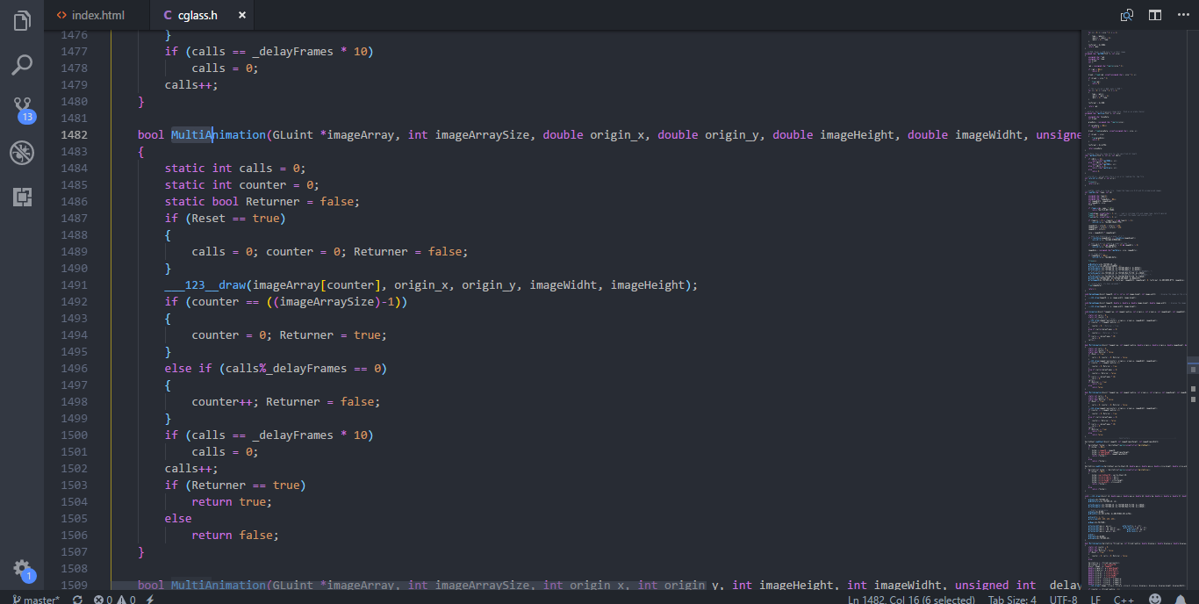This screenshot has width=1199, height=604.
Task: Click 'GLuint *imageArray' parameter on line 1482
Action: point(334,134)
